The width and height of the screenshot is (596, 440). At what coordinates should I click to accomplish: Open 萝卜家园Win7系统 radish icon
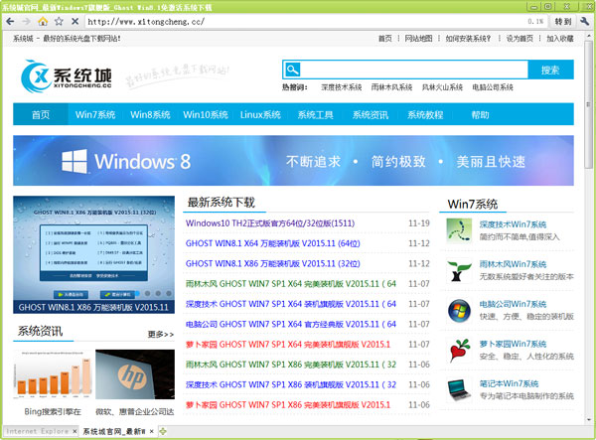tap(459, 350)
